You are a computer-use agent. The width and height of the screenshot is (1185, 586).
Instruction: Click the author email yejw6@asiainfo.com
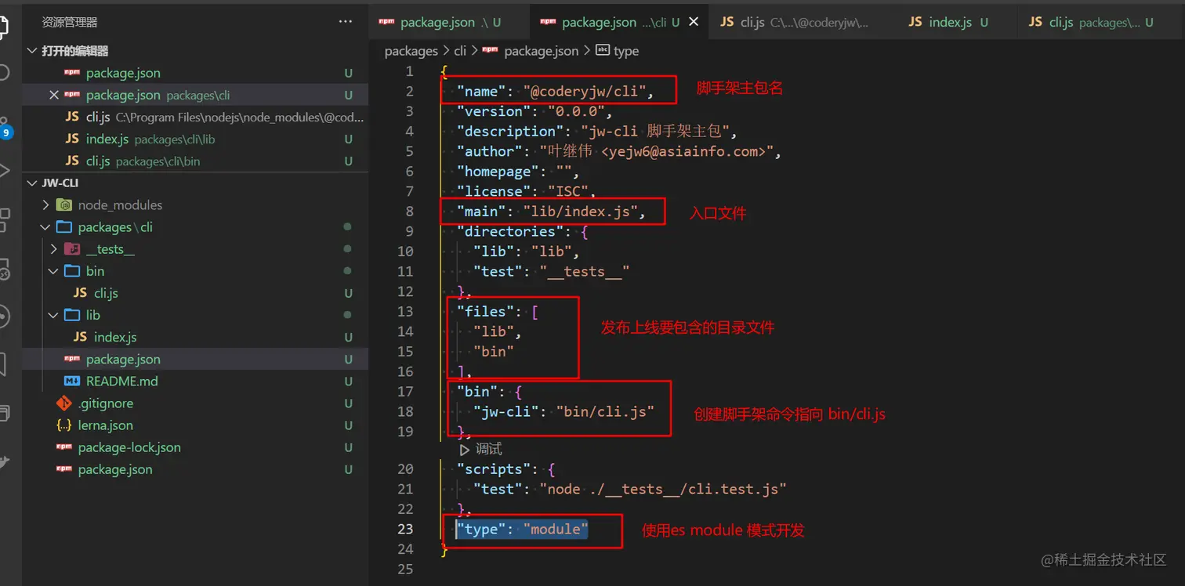pos(683,151)
